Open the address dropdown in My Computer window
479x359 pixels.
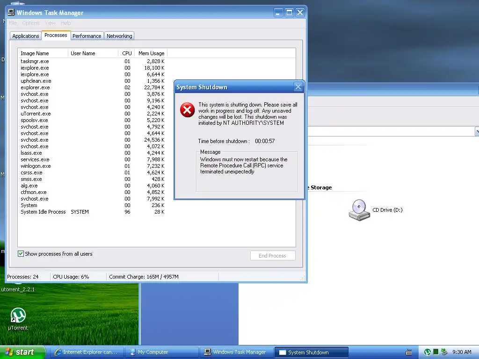[x=477, y=131]
